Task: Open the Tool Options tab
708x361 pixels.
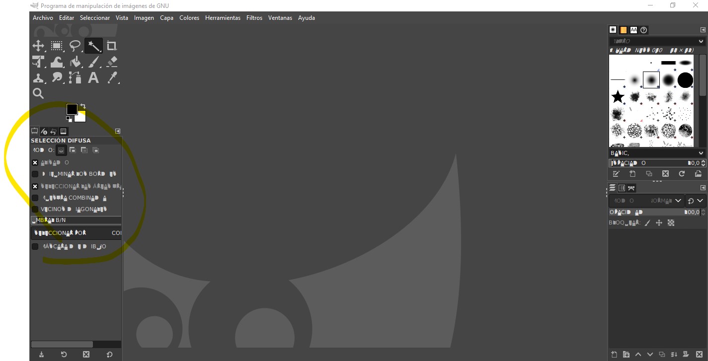Action: click(35, 132)
